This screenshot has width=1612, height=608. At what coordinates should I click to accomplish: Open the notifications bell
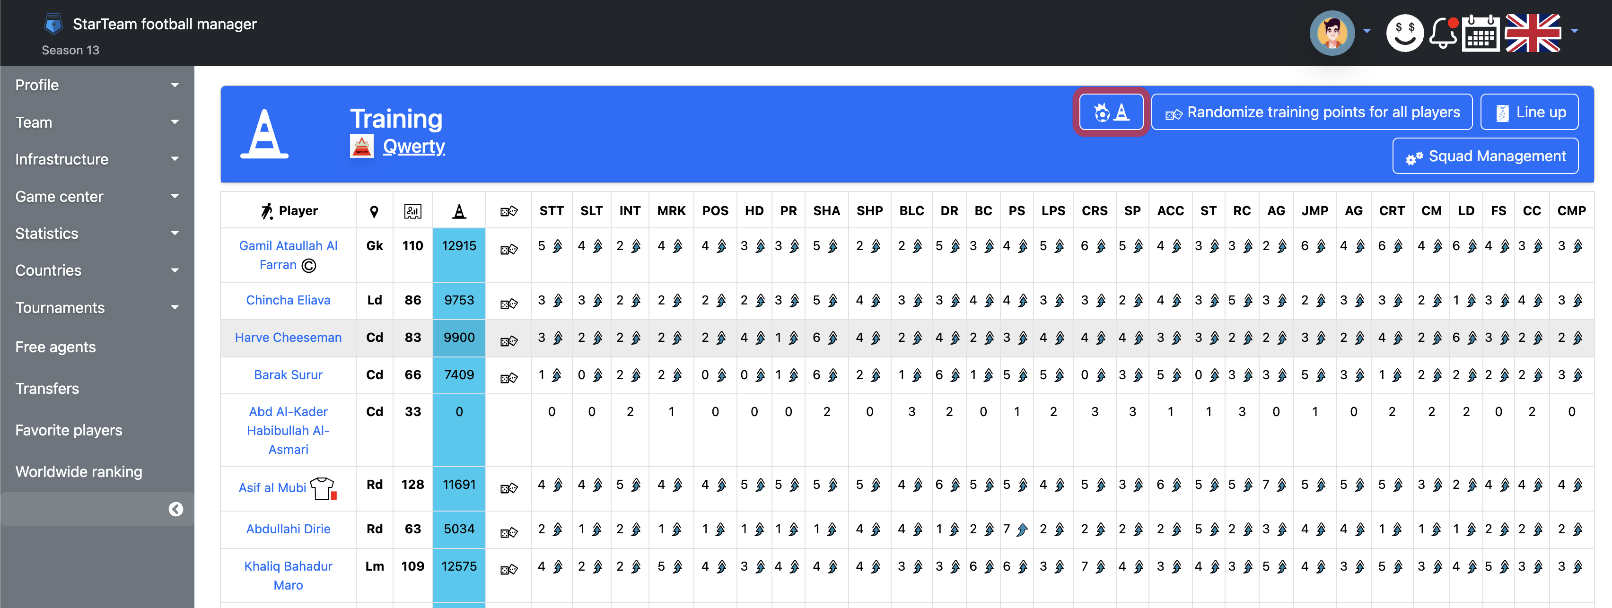1443,33
